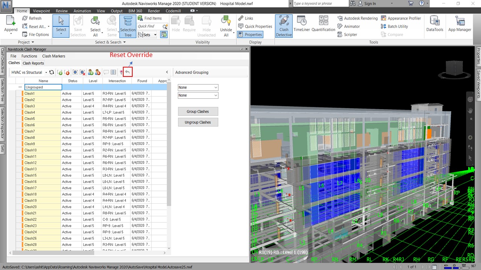Click the Ungroup Clashes button

pyautogui.click(x=198, y=122)
